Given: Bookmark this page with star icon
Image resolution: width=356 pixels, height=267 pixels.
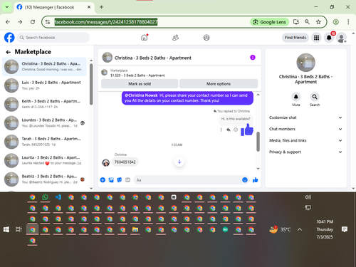Looking at the screenshot, I should click(x=318, y=22).
